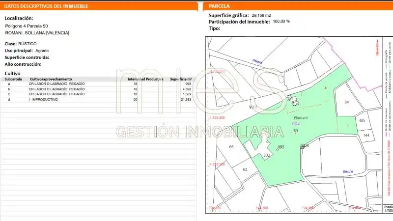This screenshot has width=393, height=221.
Task: Click the 'Año construcción:' label
Action: 23,64
